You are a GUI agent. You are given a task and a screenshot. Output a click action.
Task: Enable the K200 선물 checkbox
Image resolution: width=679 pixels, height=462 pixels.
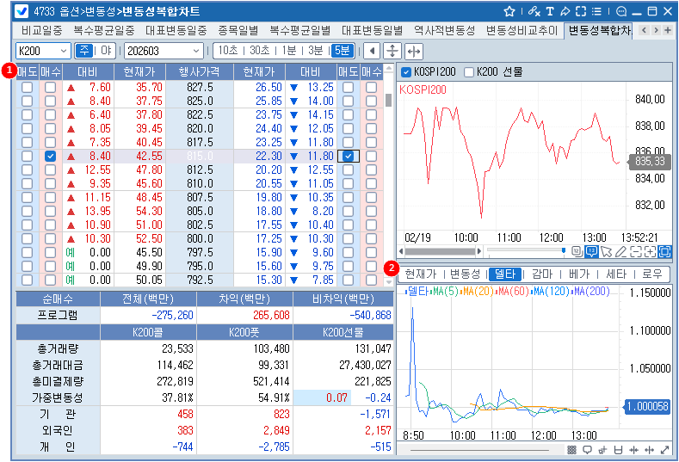click(469, 71)
